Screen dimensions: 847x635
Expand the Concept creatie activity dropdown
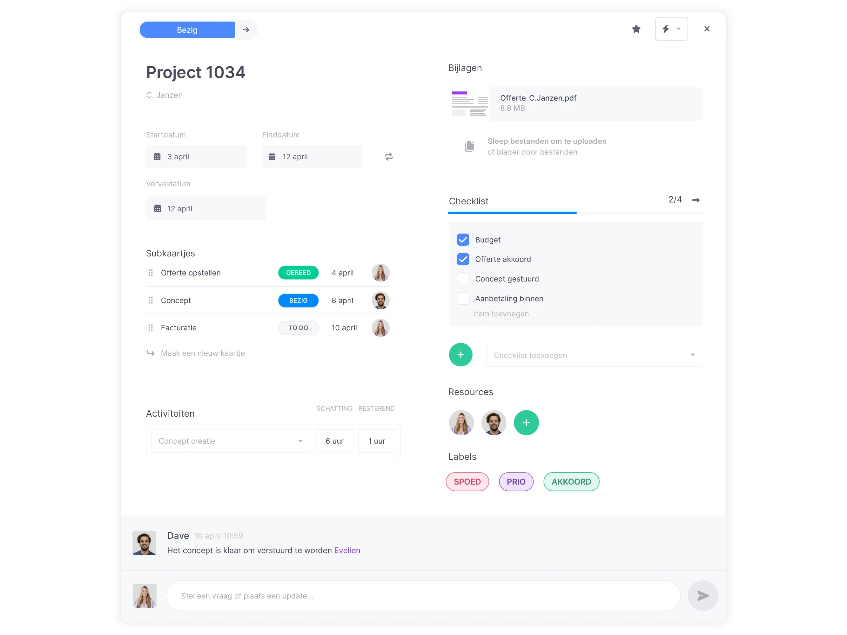click(x=300, y=441)
